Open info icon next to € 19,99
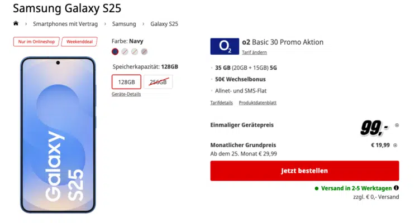Screen dimensions: 415x223 (395, 146)
